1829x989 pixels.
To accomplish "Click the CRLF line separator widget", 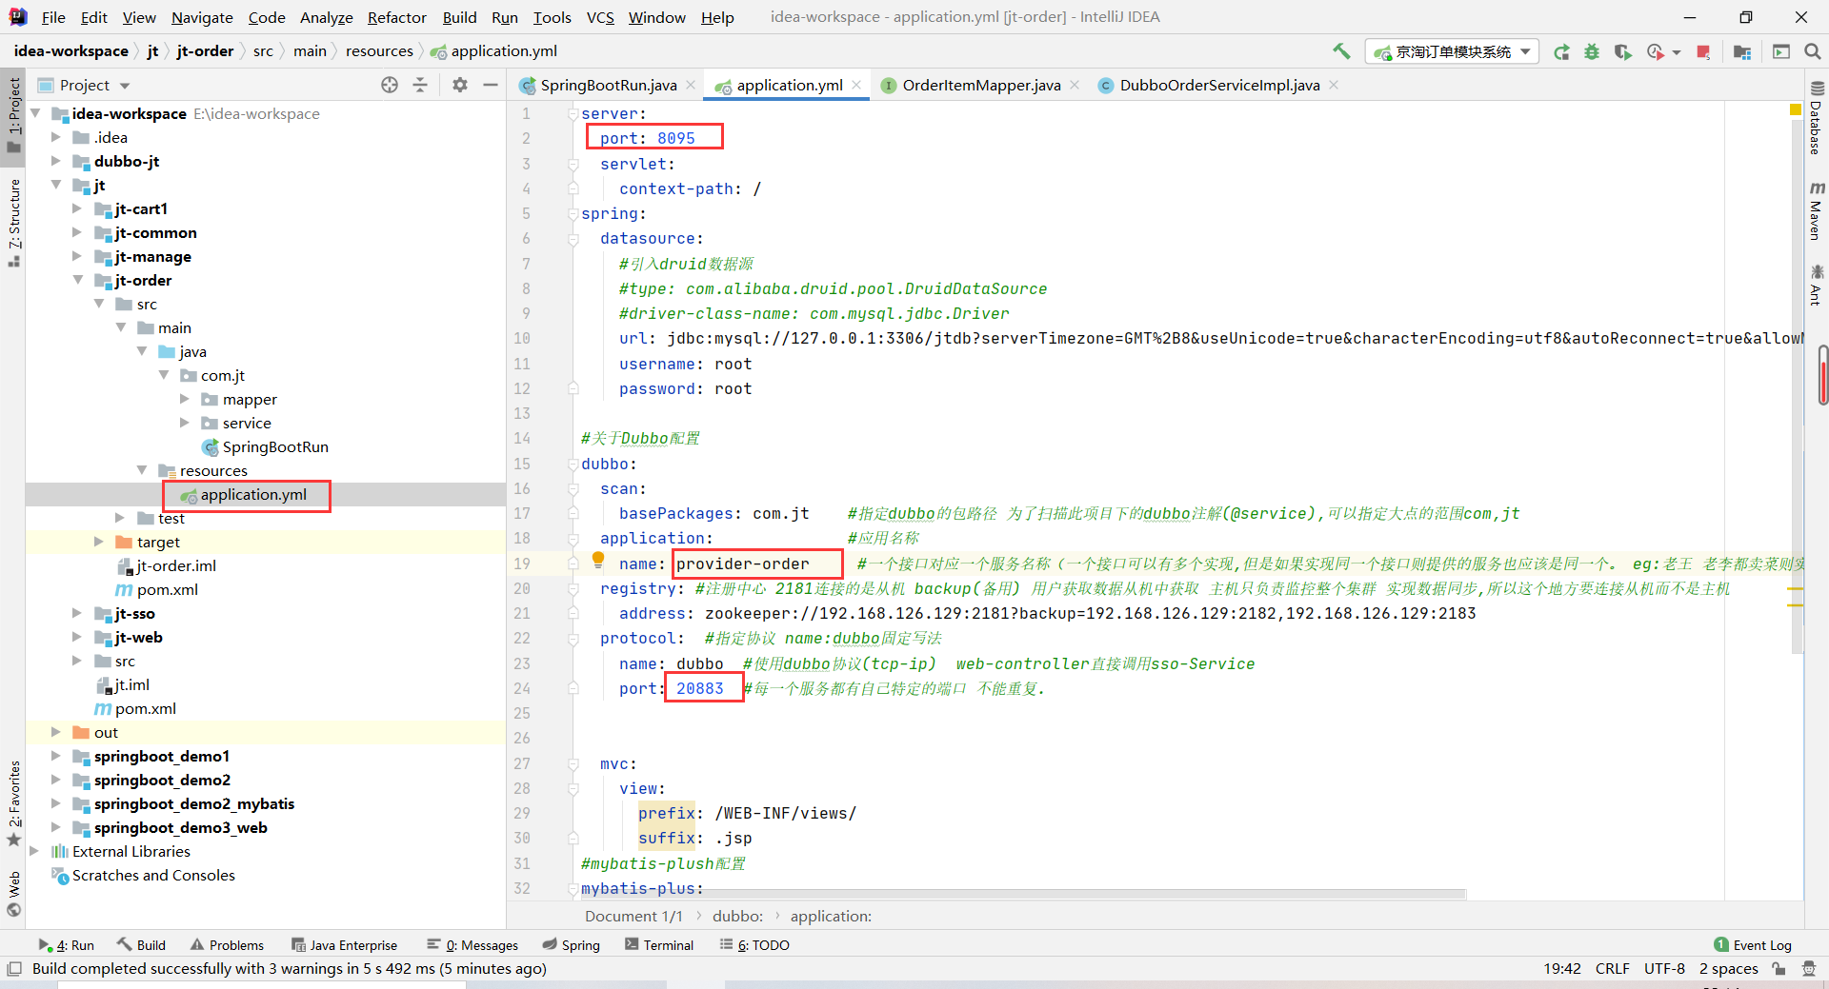I will coord(1612,969).
